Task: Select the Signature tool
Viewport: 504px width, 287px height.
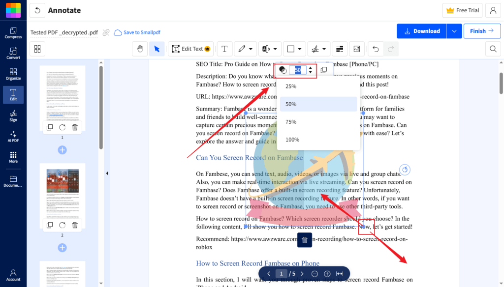Action: [315, 49]
